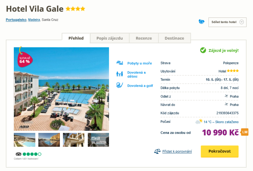Click the beach stays wave icon

pos(120,63)
